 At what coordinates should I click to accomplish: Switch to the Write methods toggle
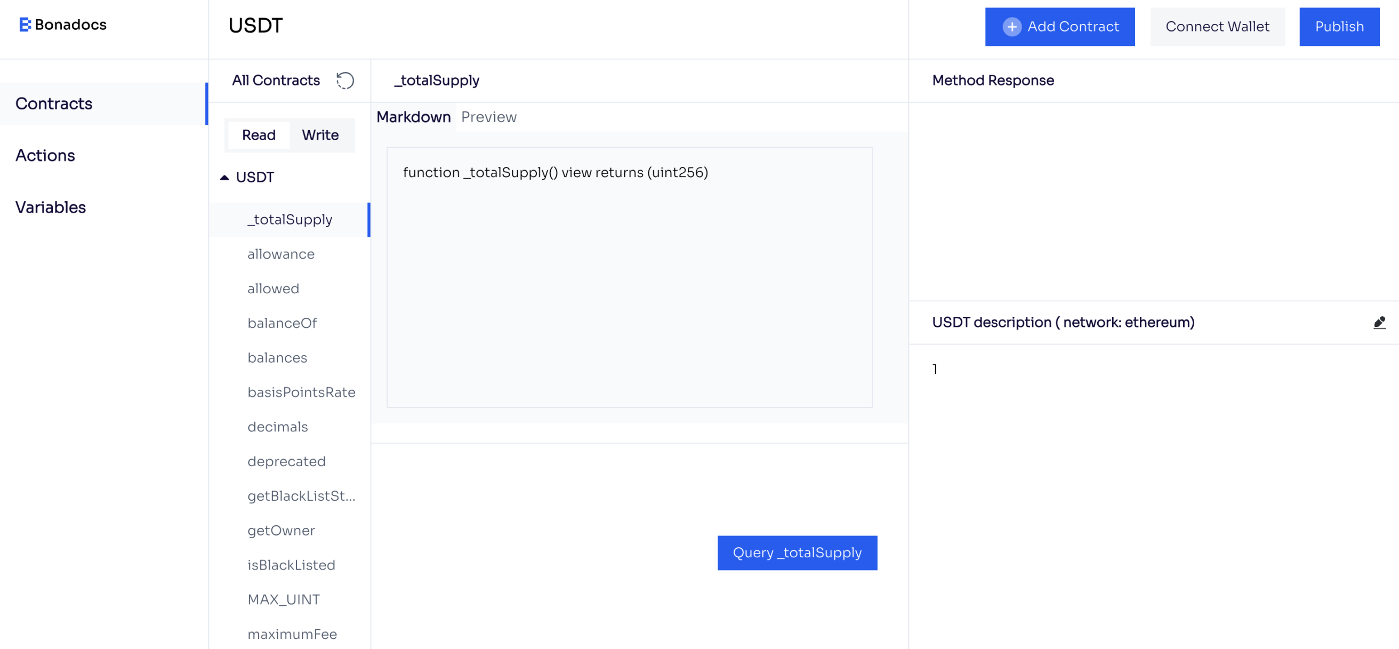[320, 135]
